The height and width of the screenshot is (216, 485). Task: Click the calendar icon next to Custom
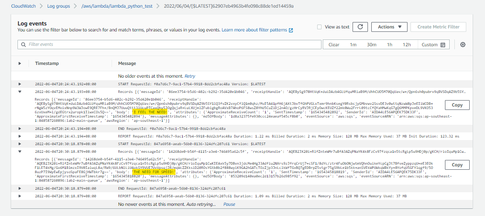point(443,45)
